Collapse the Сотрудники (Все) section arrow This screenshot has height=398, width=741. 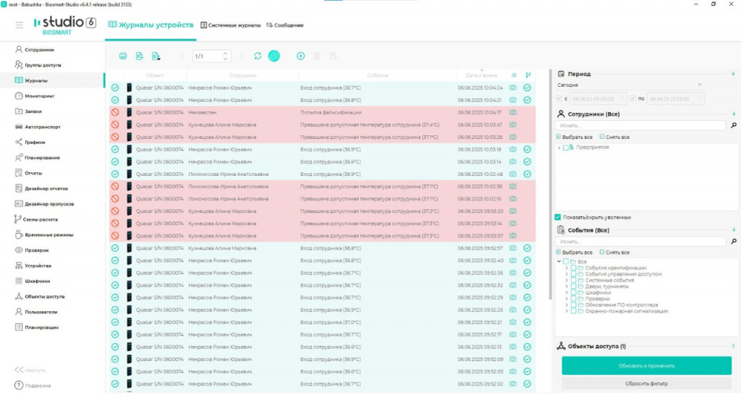click(x=734, y=114)
